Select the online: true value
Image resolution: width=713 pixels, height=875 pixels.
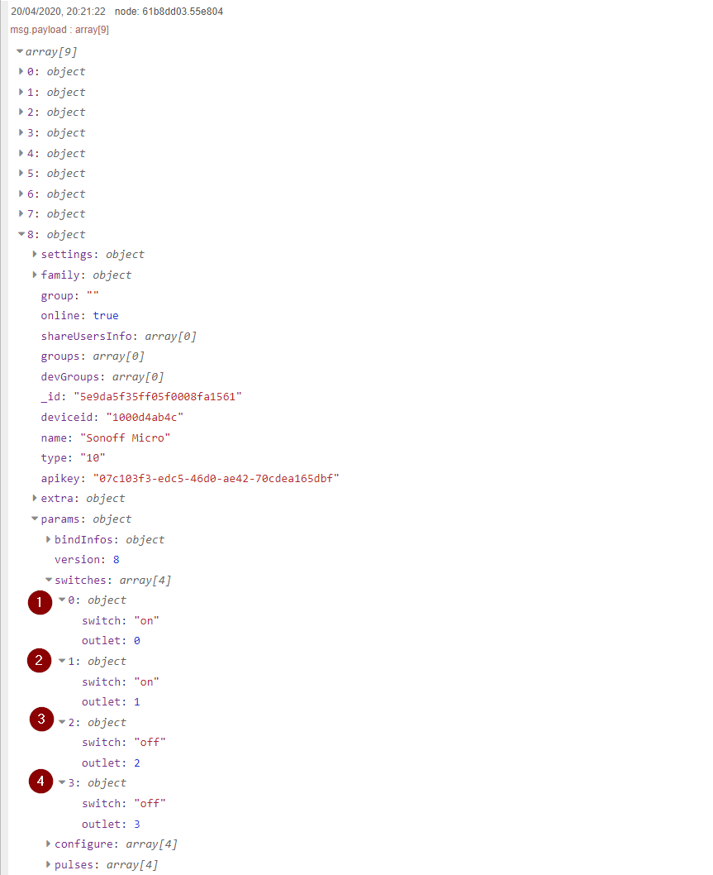[x=106, y=316]
